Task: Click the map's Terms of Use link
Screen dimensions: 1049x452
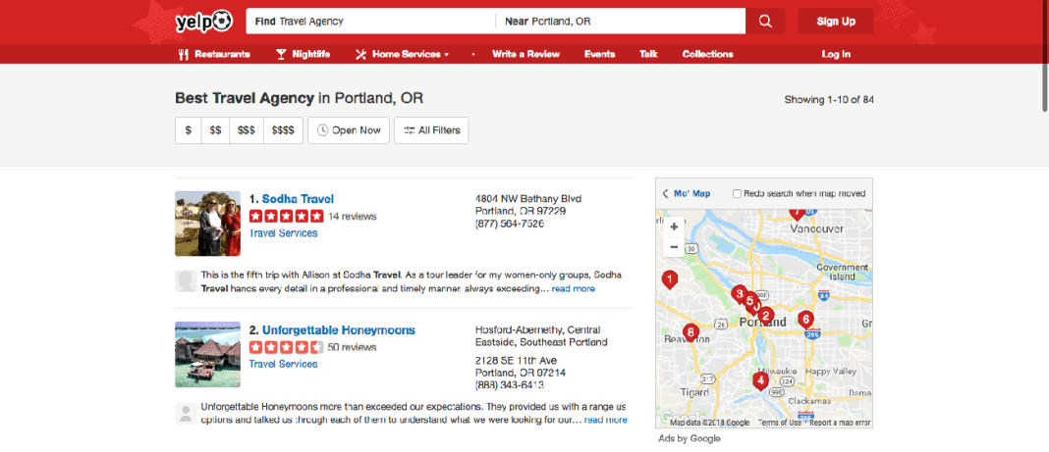Action: coord(780,423)
